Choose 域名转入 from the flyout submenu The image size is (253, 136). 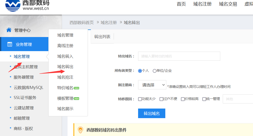(x=65, y=56)
